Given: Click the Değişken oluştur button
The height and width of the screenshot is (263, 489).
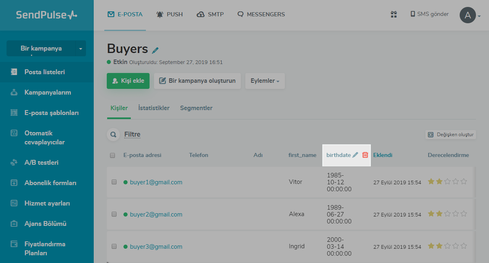Looking at the screenshot, I should click(x=451, y=135).
